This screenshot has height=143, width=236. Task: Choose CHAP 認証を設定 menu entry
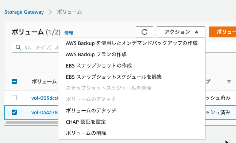pyautogui.click(x=132, y=122)
